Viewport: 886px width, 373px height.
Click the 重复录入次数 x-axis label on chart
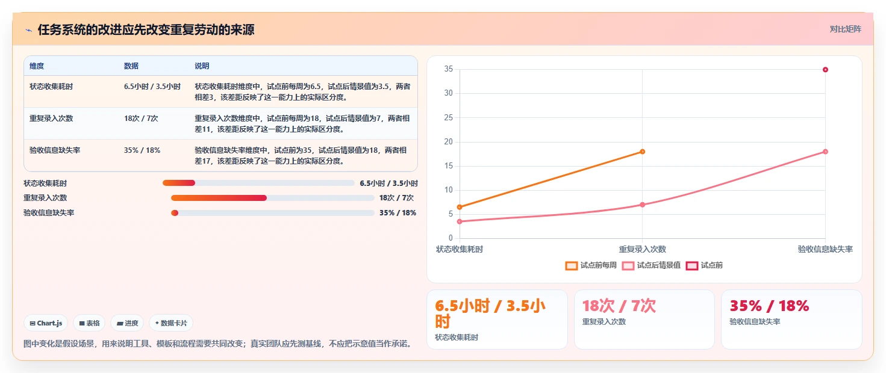pyautogui.click(x=643, y=249)
